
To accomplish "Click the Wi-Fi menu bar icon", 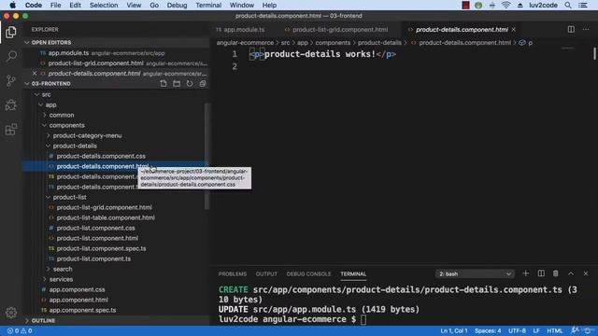I will pyautogui.click(x=505, y=5).
